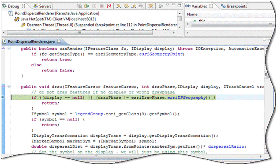
Task: Click the Terminate debug icon
Action: pyautogui.click(x=101, y=6)
